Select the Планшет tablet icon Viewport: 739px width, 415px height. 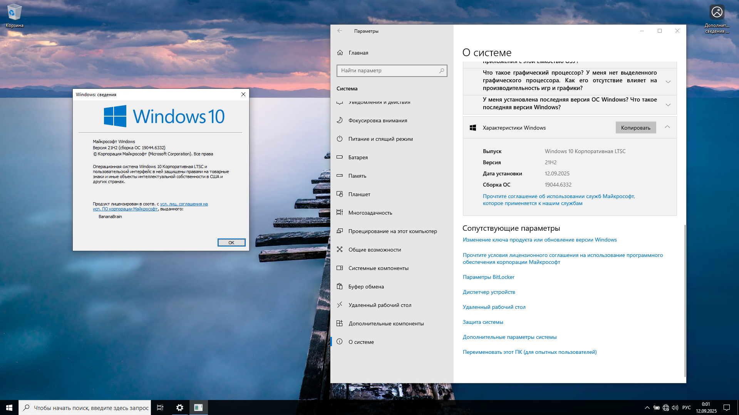[340, 194]
